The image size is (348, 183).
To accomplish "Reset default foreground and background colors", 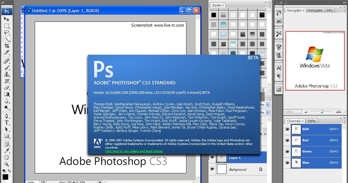I will [4, 171].
